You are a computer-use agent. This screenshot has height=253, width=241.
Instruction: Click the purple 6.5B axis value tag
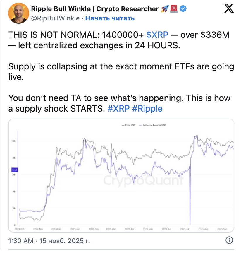tap(15, 170)
